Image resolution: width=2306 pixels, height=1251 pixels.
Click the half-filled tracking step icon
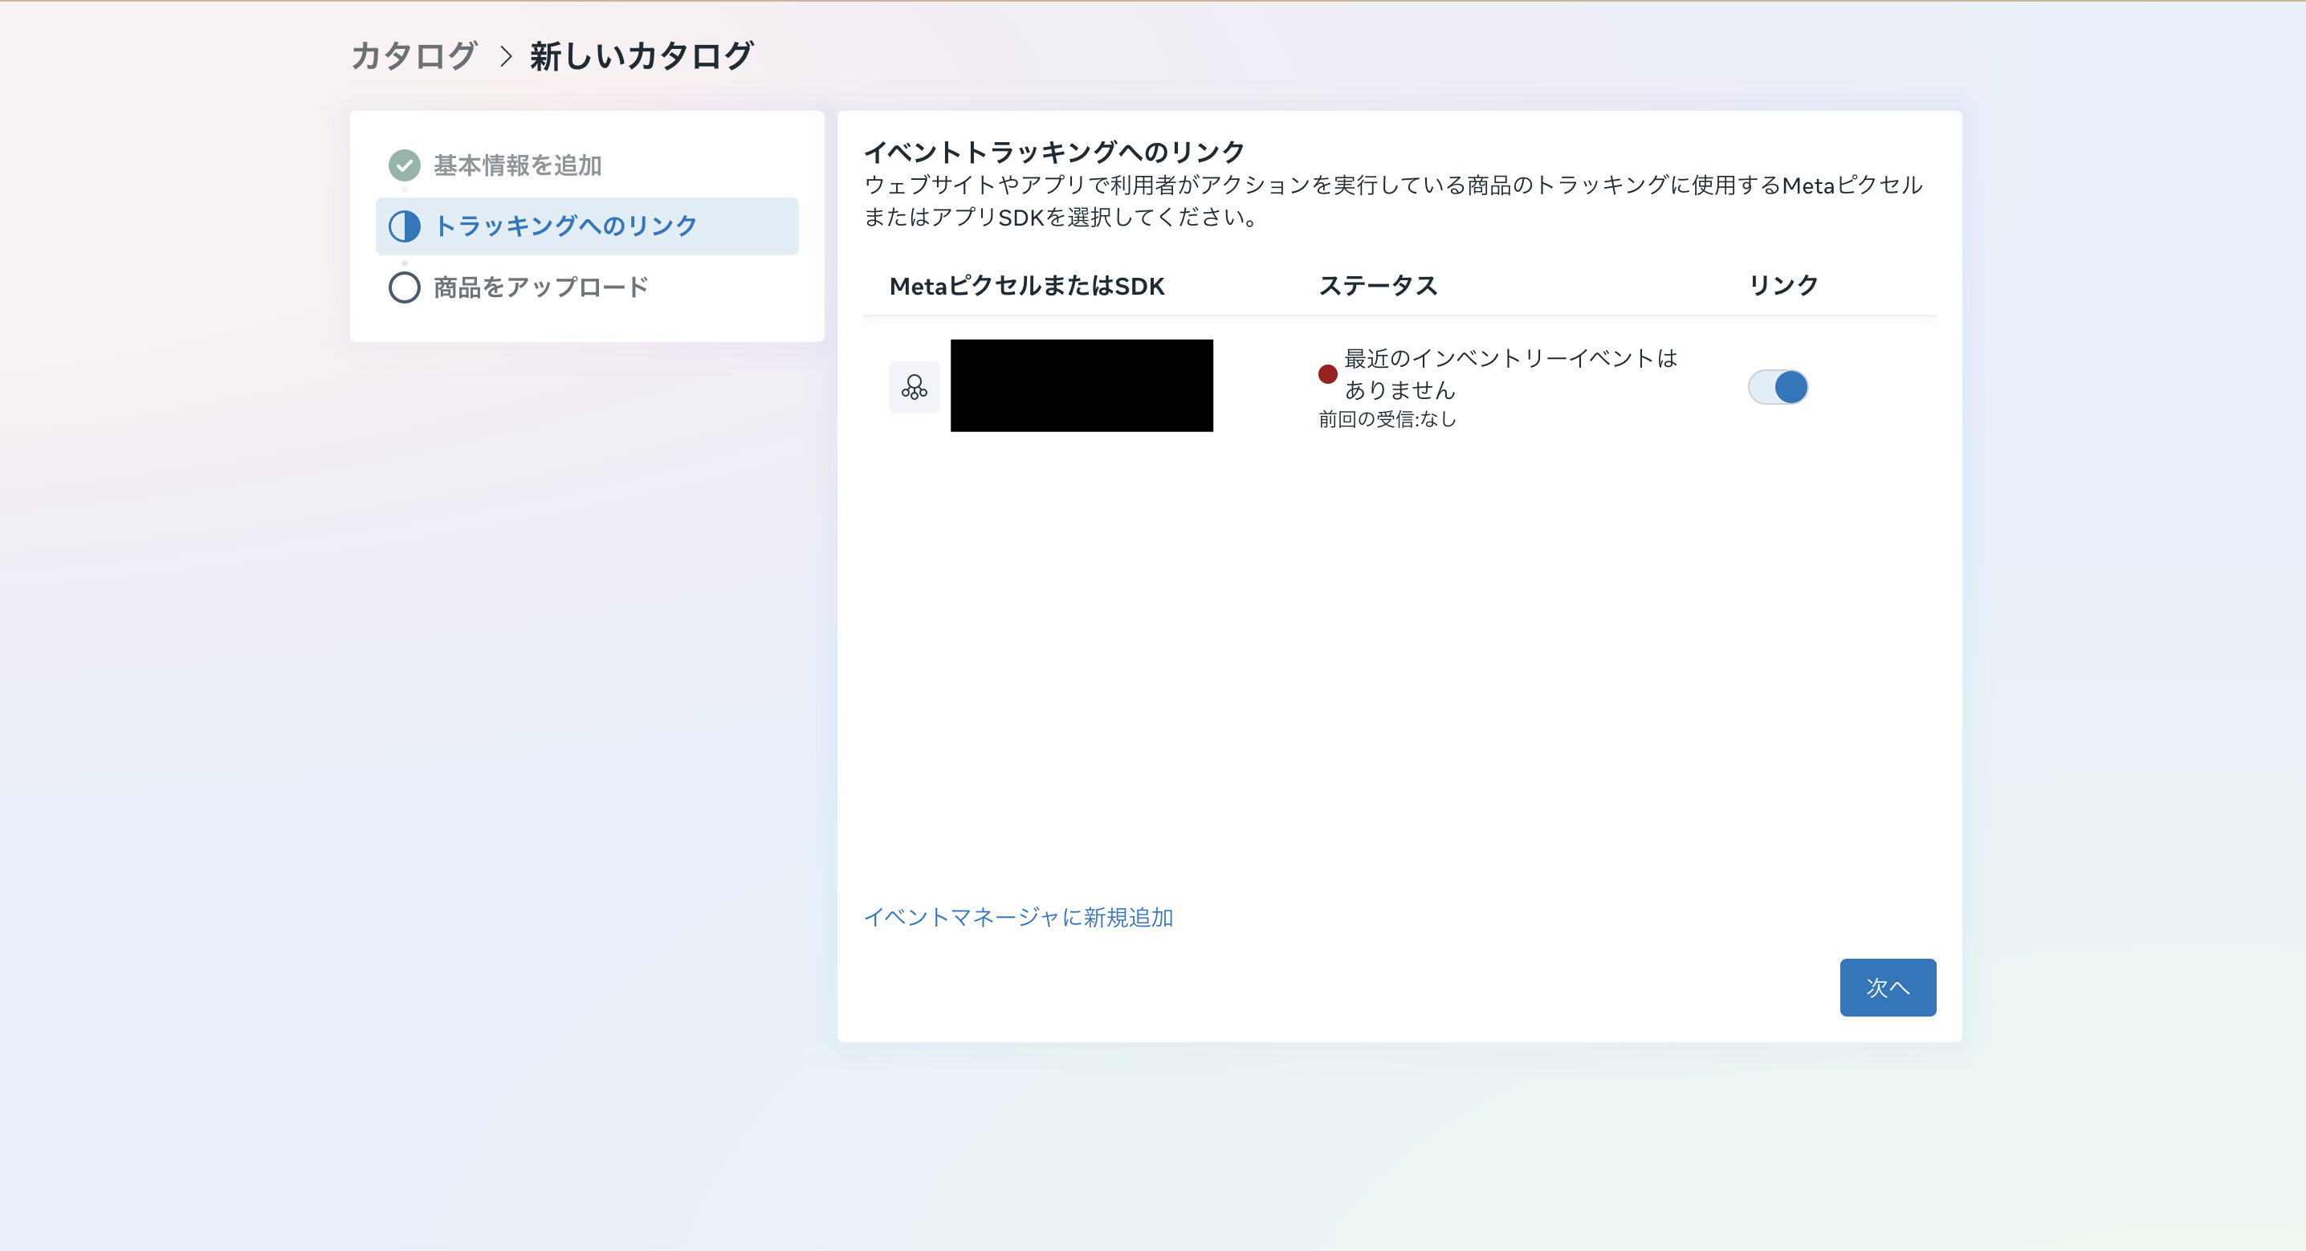pos(404,226)
